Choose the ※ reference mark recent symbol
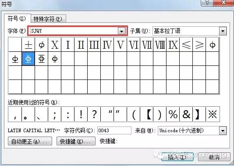 tap(213, 114)
